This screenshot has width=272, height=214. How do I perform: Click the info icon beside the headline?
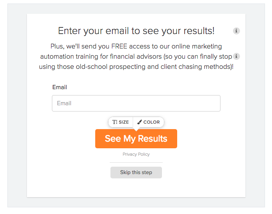[236, 31]
